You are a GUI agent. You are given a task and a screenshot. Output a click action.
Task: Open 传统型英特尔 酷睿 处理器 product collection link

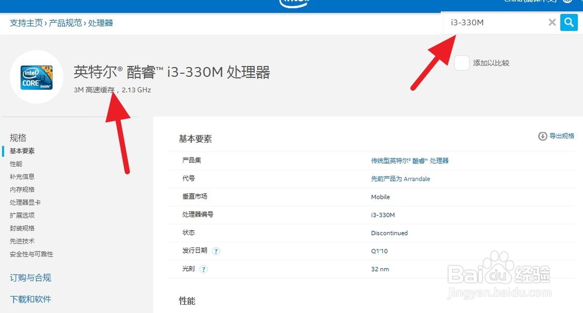[x=410, y=161]
